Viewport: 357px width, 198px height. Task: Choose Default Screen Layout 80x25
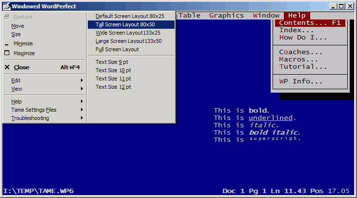(x=130, y=16)
